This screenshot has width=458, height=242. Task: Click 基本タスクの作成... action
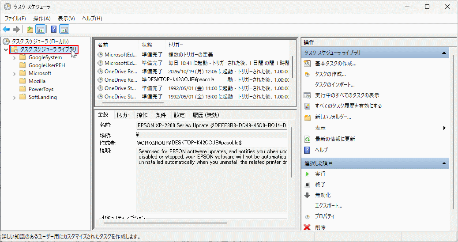coord(336,64)
